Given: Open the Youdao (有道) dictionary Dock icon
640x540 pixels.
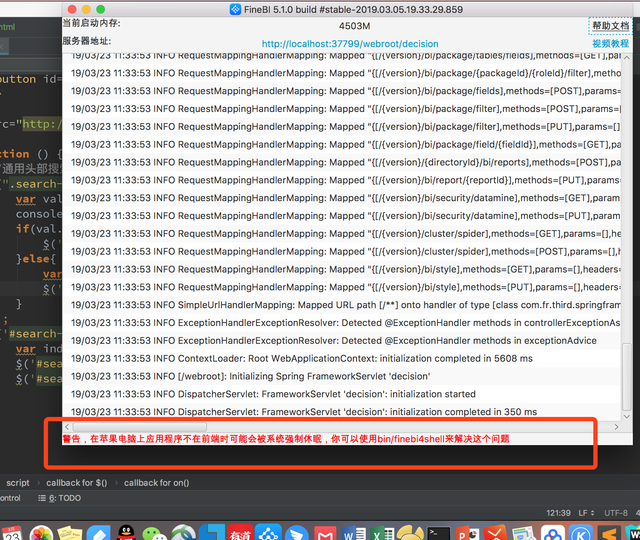Looking at the screenshot, I should tap(240, 533).
